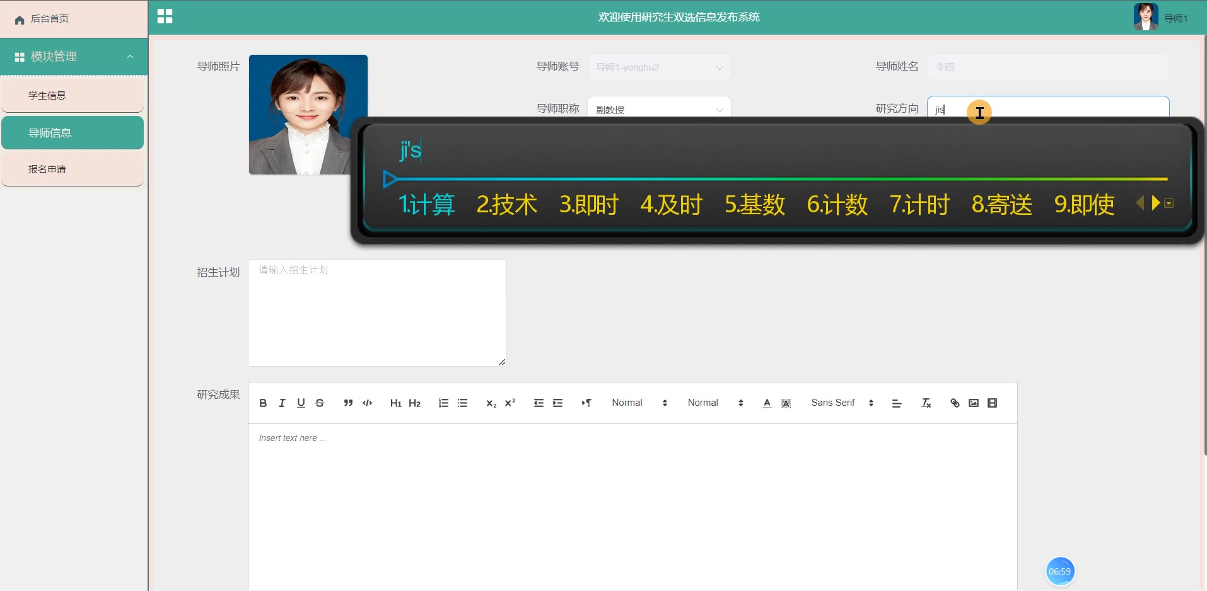Choose IME candidate 4.及时
1207x591 pixels.
point(671,204)
